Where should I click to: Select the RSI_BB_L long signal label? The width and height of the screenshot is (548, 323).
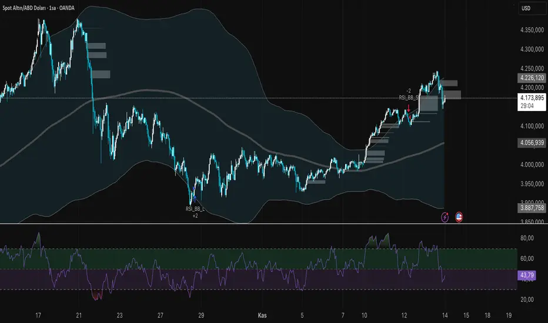[x=195, y=209]
